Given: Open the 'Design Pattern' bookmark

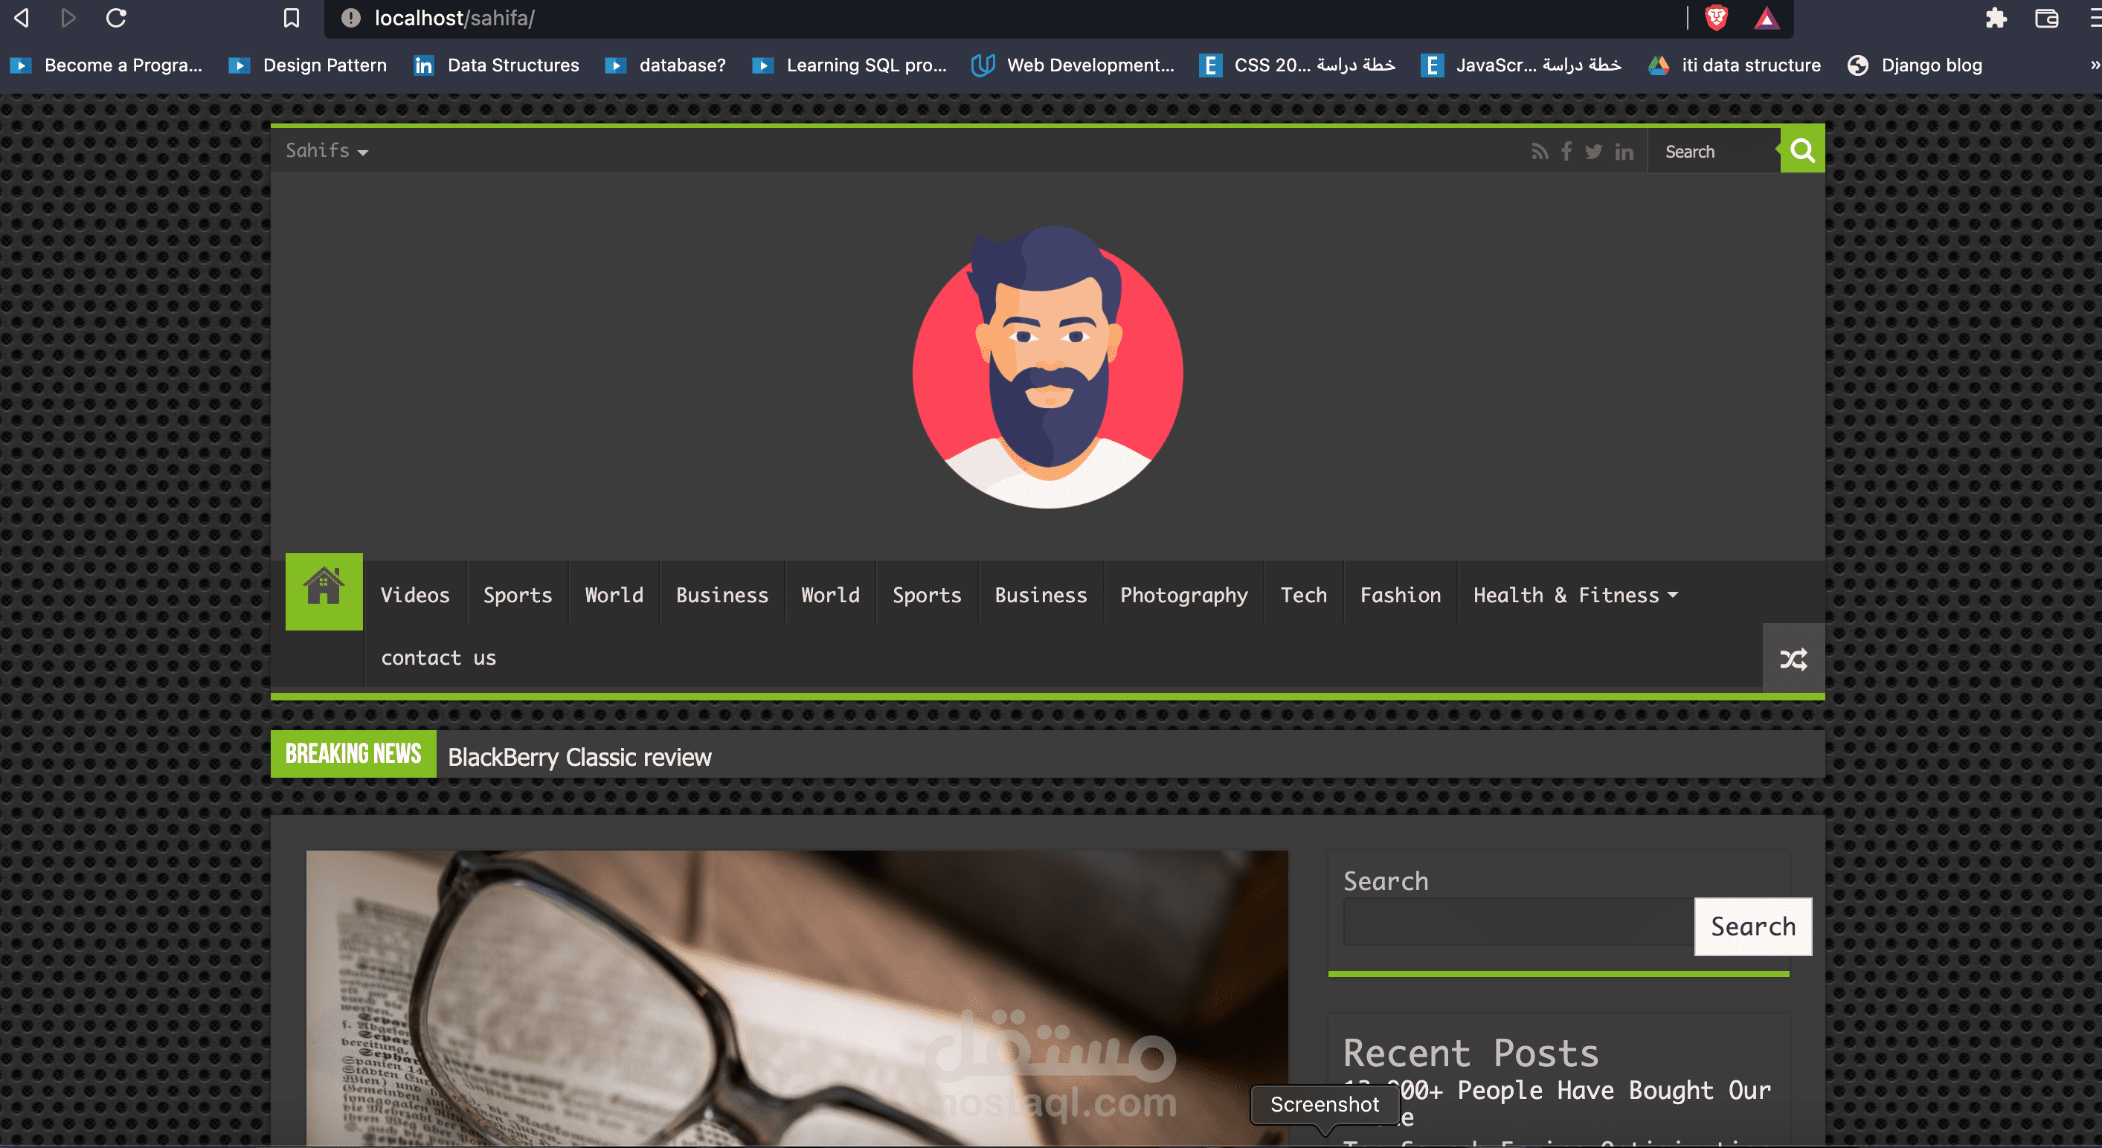Looking at the screenshot, I should click(308, 65).
